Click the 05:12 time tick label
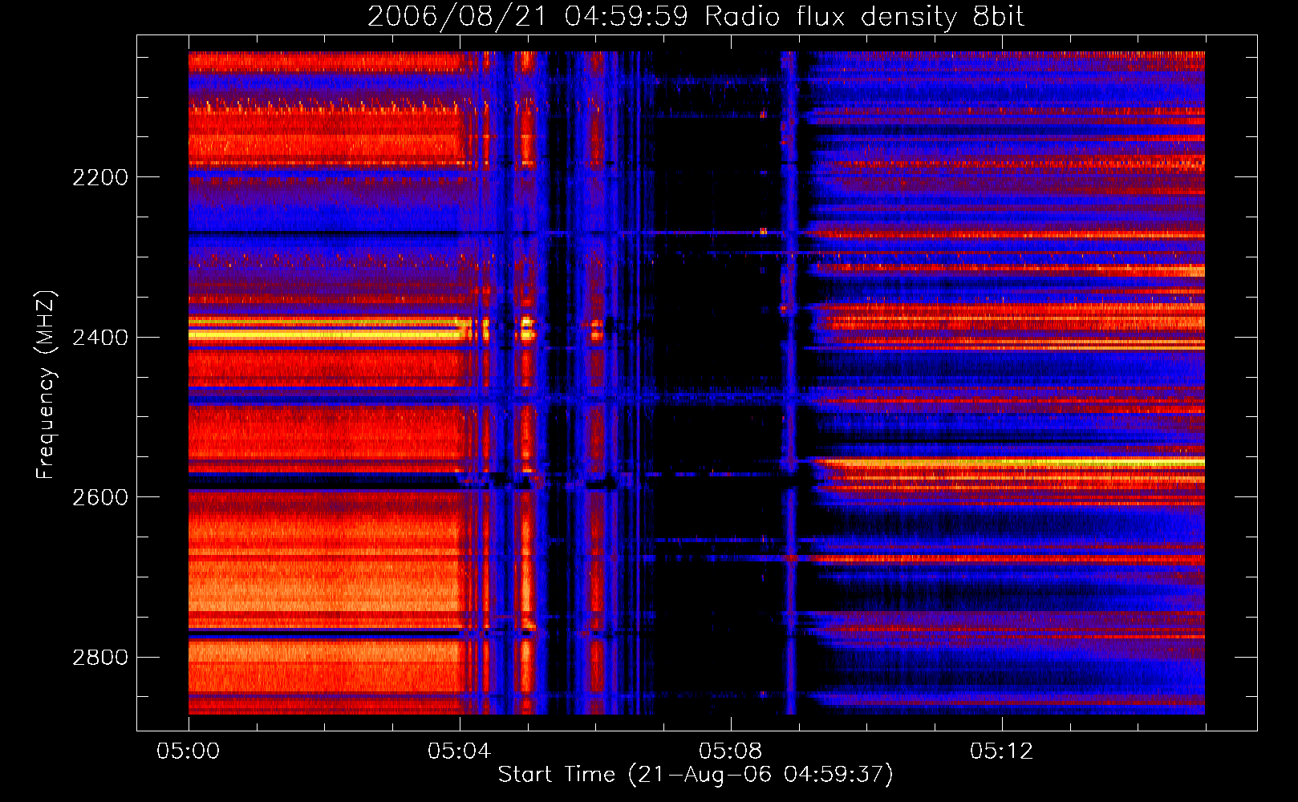 click(1002, 751)
